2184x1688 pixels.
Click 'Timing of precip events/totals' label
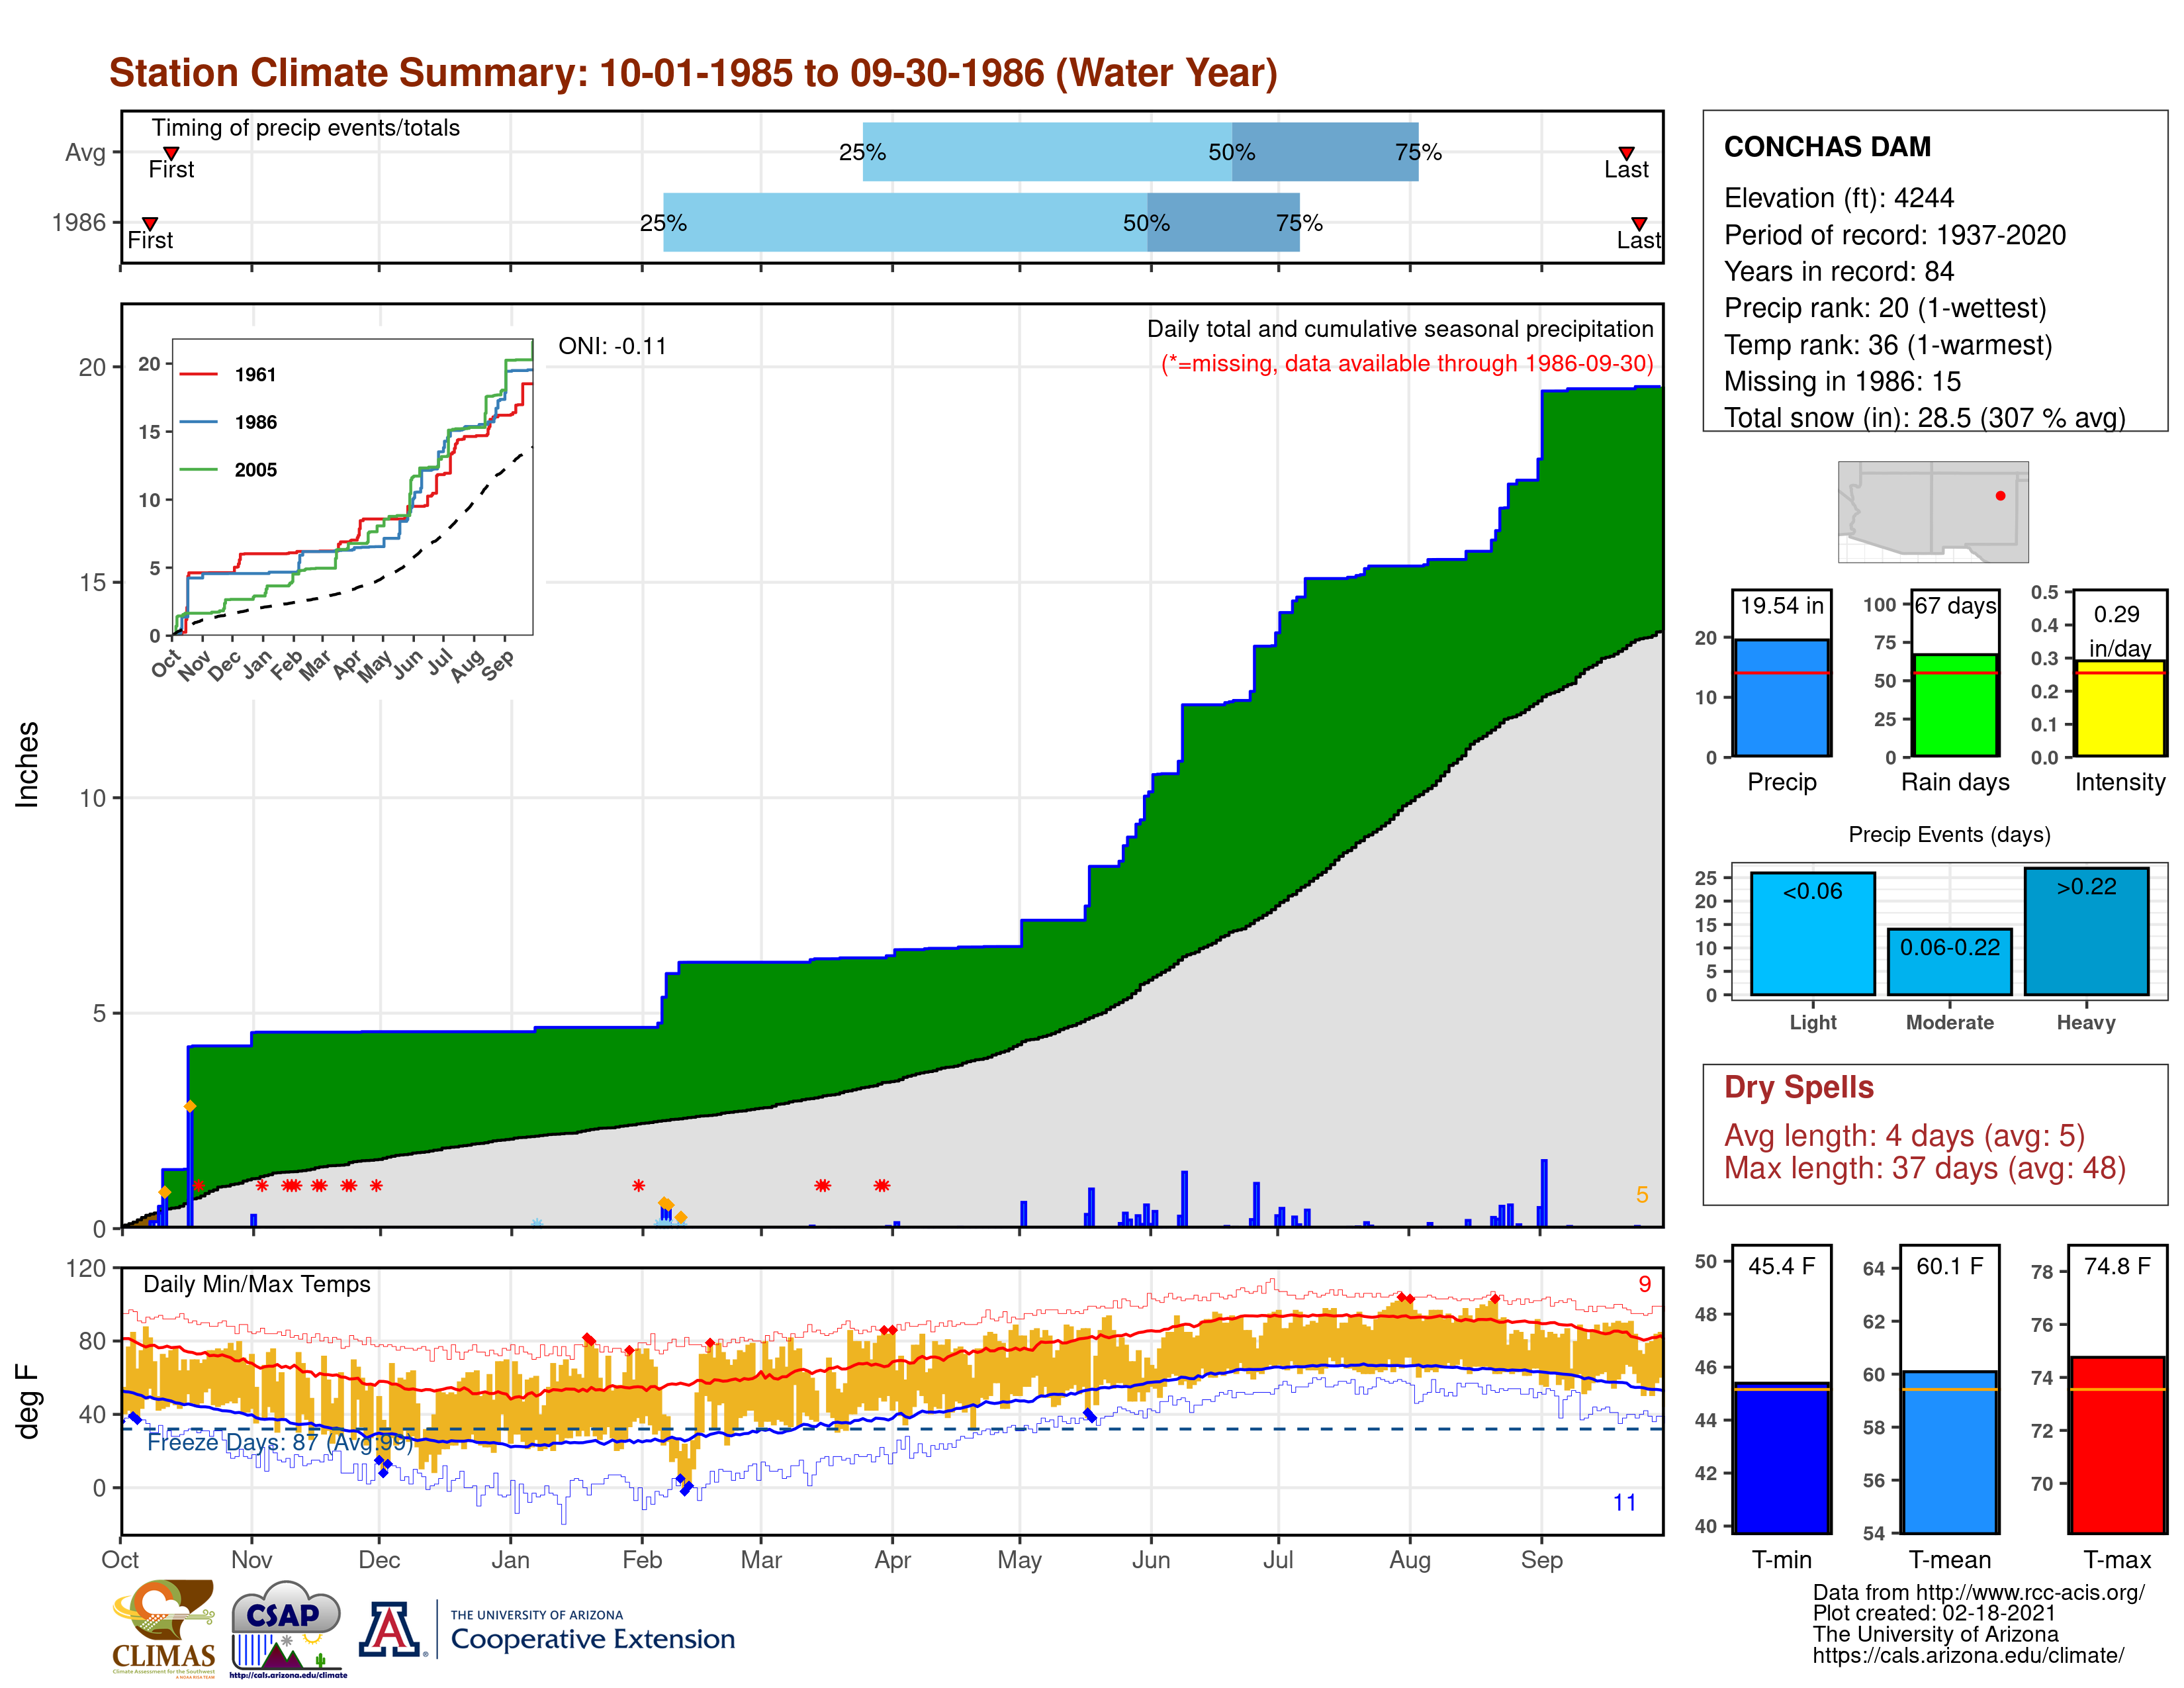pos(305,128)
